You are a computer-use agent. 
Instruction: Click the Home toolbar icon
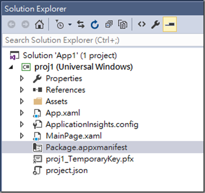[x=39, y=24]
